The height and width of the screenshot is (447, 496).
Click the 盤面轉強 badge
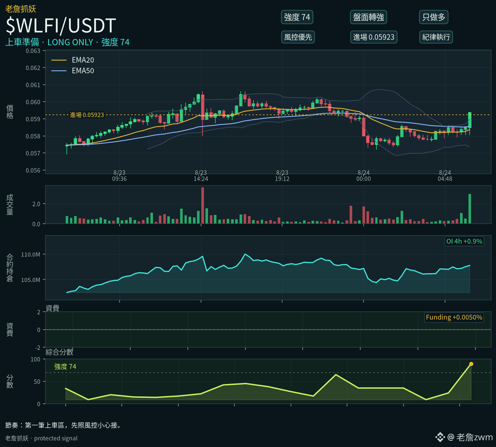click(x=368, y=17)
